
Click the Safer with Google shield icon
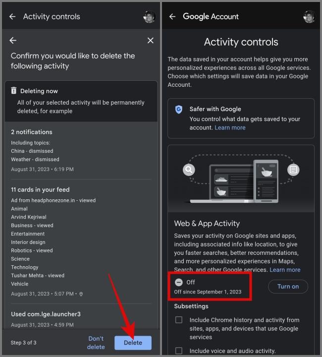pyautogui.click(x=179, y=110)
